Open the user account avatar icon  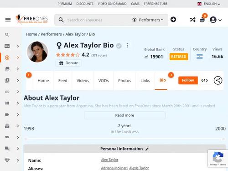(213, 20)
